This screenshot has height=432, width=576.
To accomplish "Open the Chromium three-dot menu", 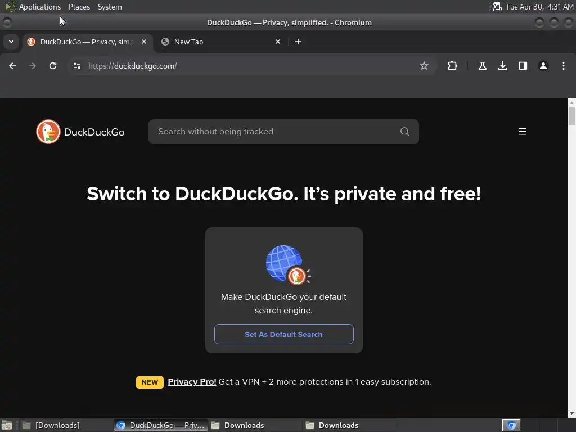I will tap(563, 66).
